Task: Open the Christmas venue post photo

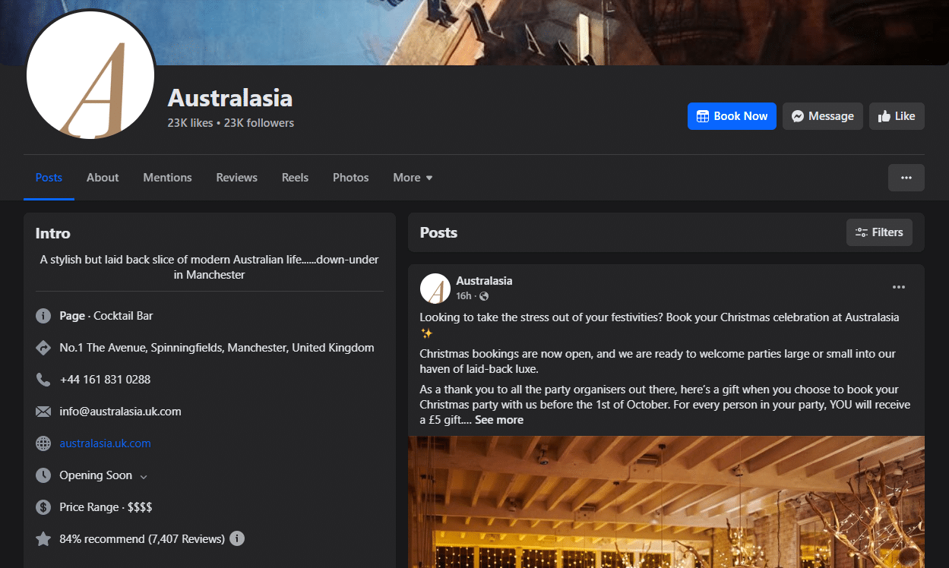Action: pyautogui.click(x=666, y=502)
